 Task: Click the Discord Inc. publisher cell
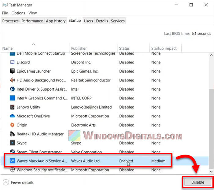click(x=81, y=62)
